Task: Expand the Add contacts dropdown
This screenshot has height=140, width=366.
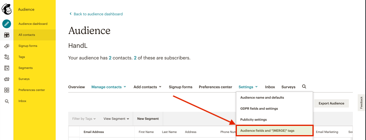Action: (x=147, y=87)
